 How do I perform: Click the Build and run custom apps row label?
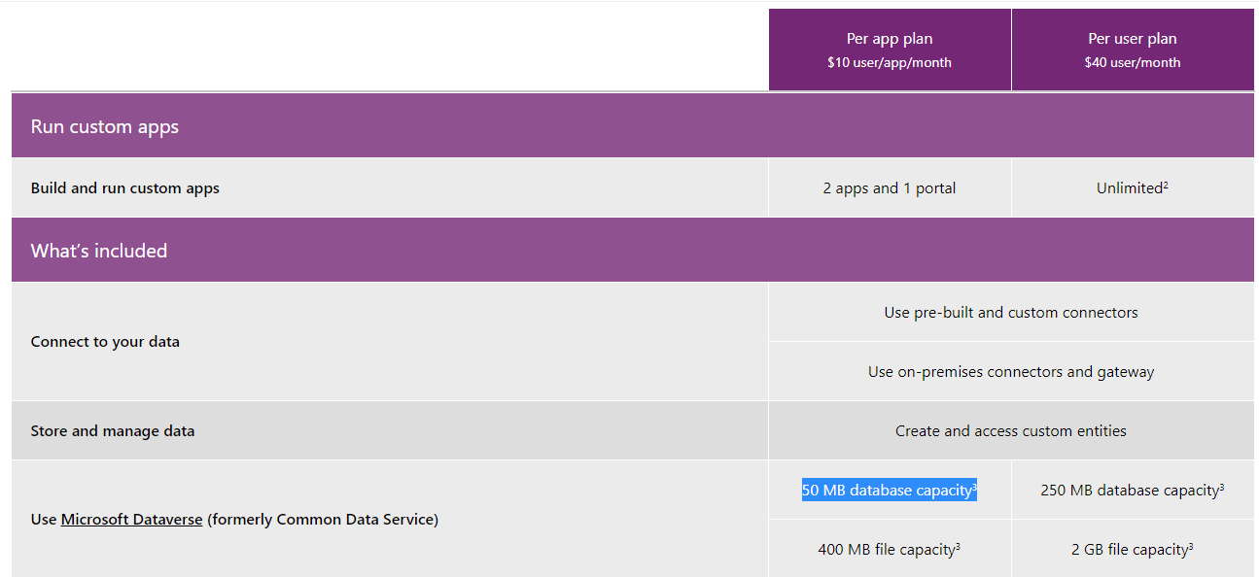click(x=125, y=188)
